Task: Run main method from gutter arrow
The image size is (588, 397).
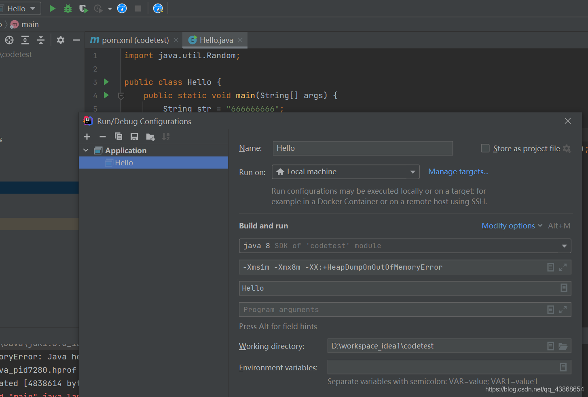Action: [x=106, y=95]
